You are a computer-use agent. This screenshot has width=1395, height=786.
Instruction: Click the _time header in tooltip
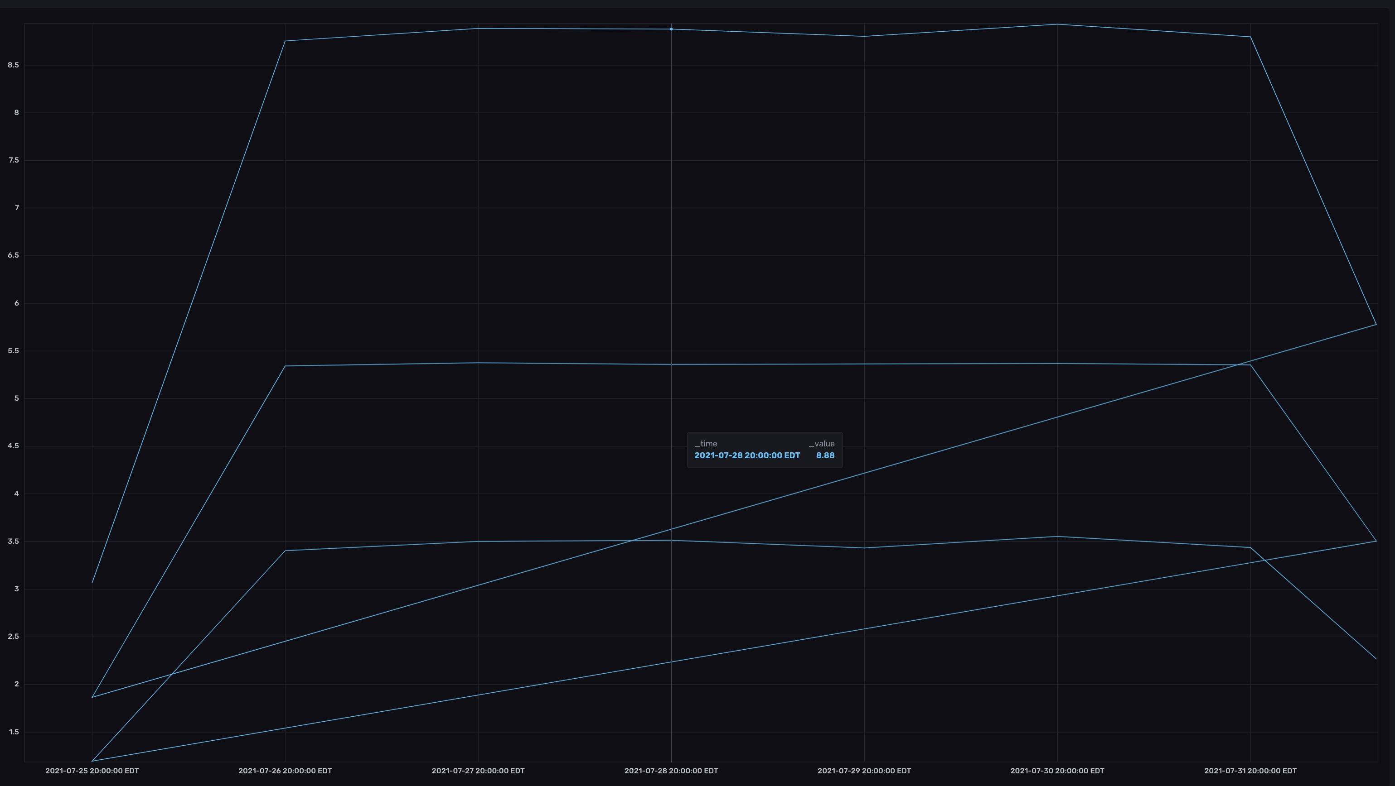click(706, 444)
